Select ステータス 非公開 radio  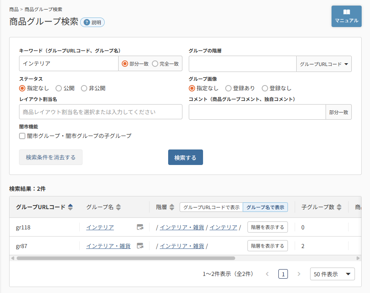pyautogui.click(x=84, y=88)
